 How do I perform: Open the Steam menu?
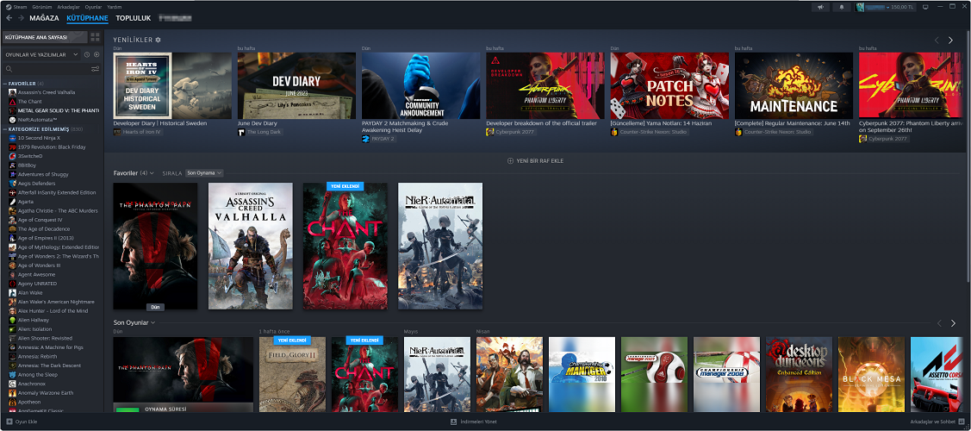20,7
